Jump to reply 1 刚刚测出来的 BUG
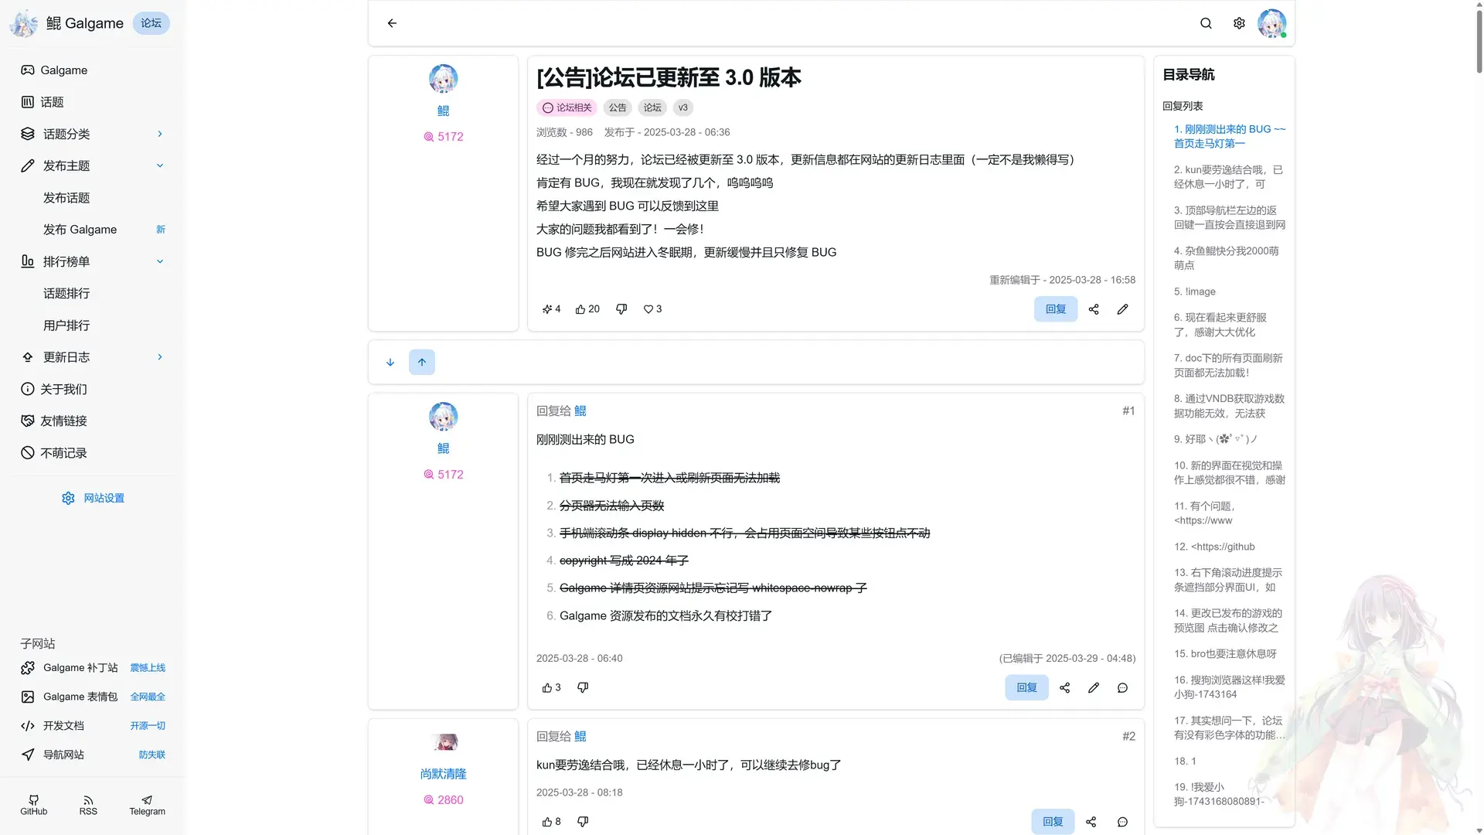The image size is (1484, 835). pos(1229,137)
